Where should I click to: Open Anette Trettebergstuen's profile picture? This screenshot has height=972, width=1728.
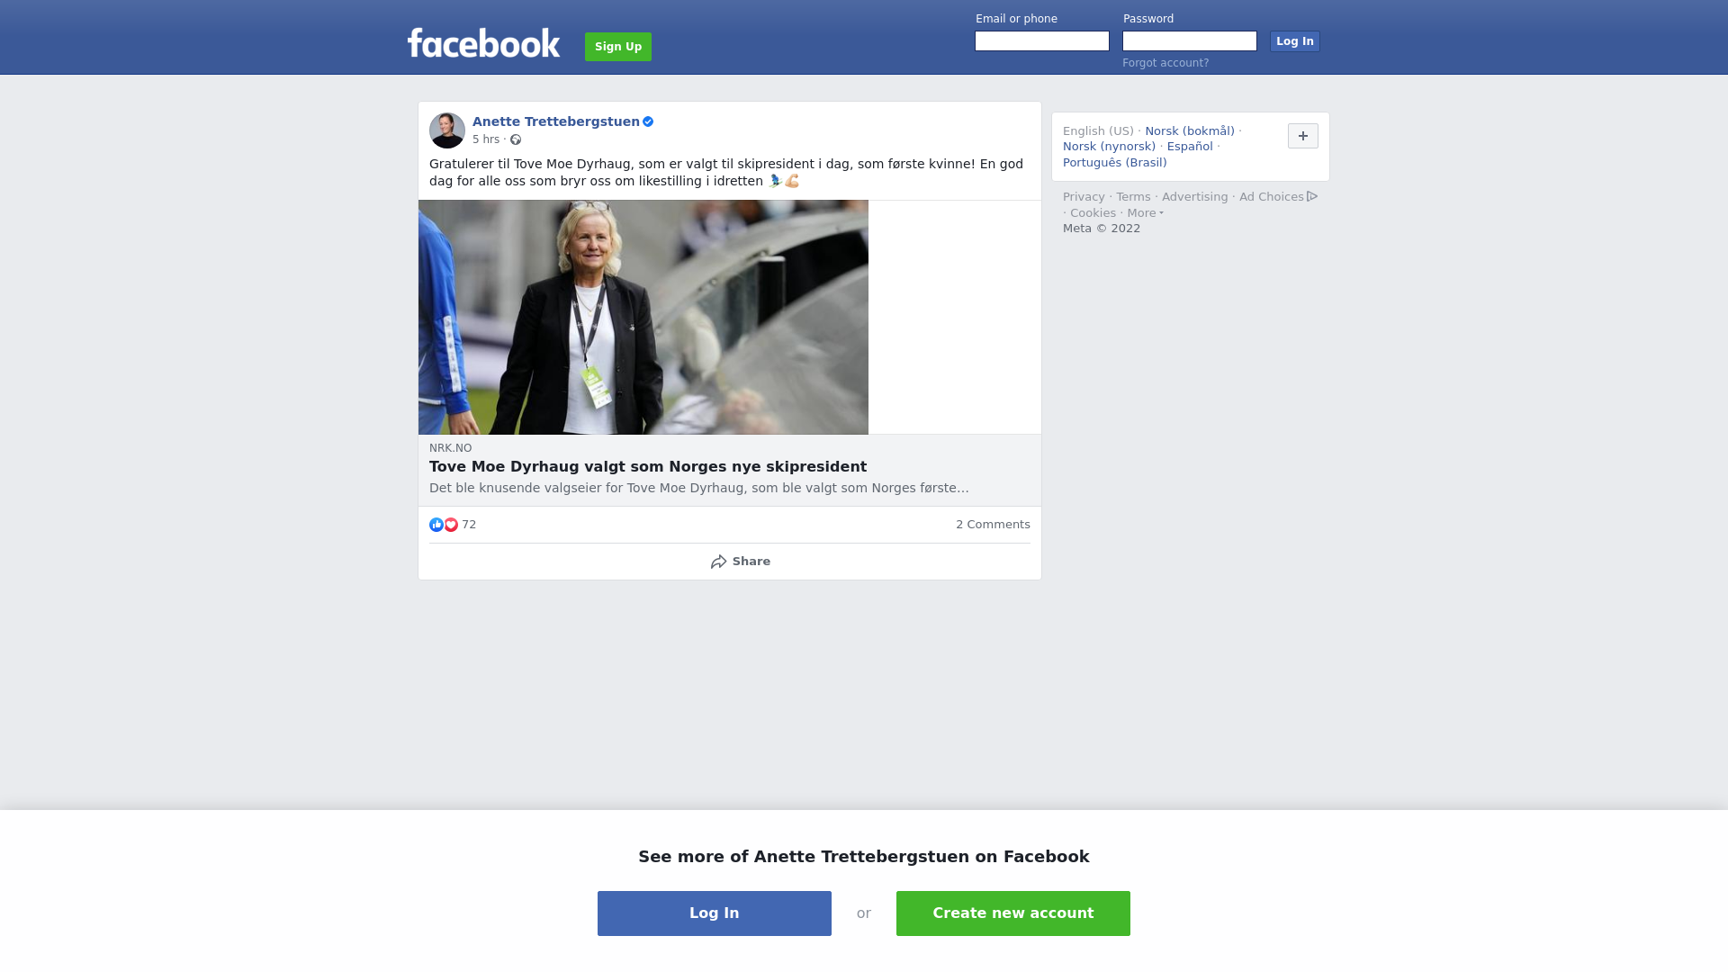click(x=447, y=130)
